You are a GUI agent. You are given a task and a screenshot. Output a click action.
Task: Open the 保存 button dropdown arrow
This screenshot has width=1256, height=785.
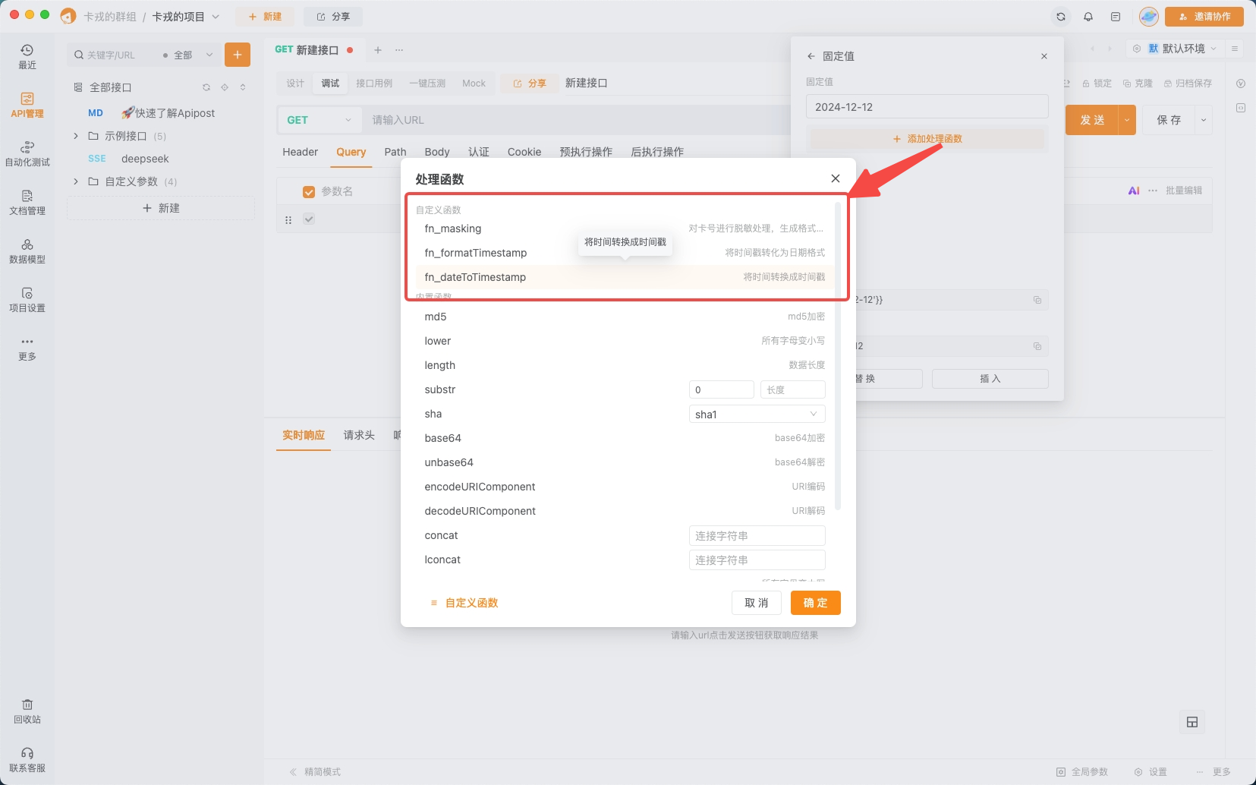click(x=1204, y=120)
